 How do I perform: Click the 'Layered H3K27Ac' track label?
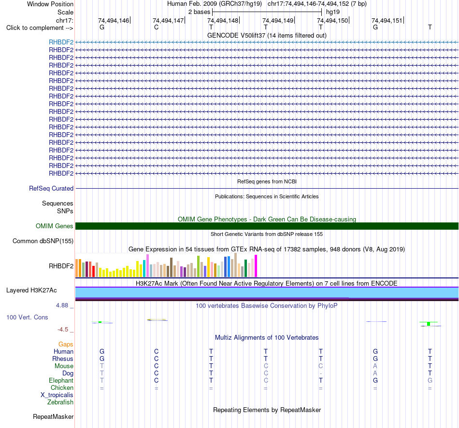(x=31, y=290)
